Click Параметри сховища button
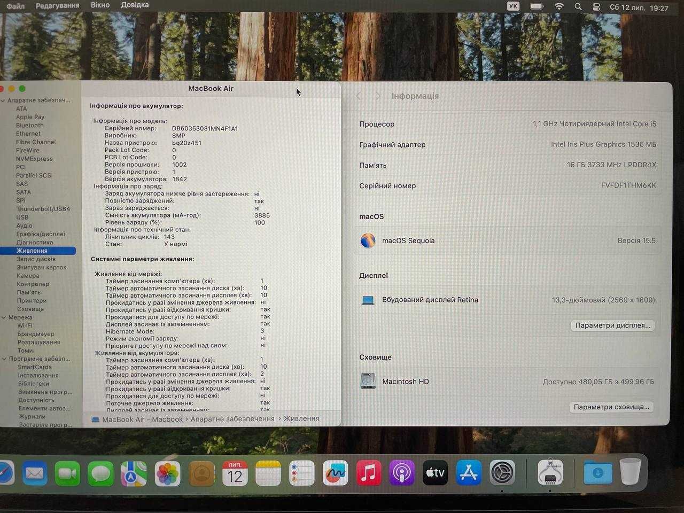 [611, 407]
